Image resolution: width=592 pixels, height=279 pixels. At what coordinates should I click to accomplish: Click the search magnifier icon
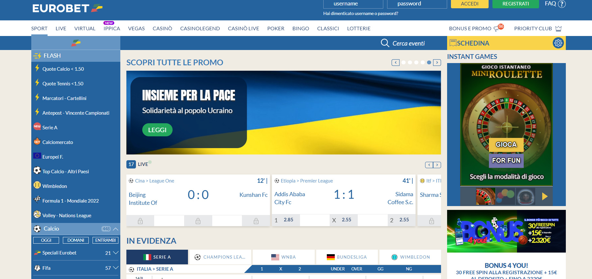pos(385,43)
